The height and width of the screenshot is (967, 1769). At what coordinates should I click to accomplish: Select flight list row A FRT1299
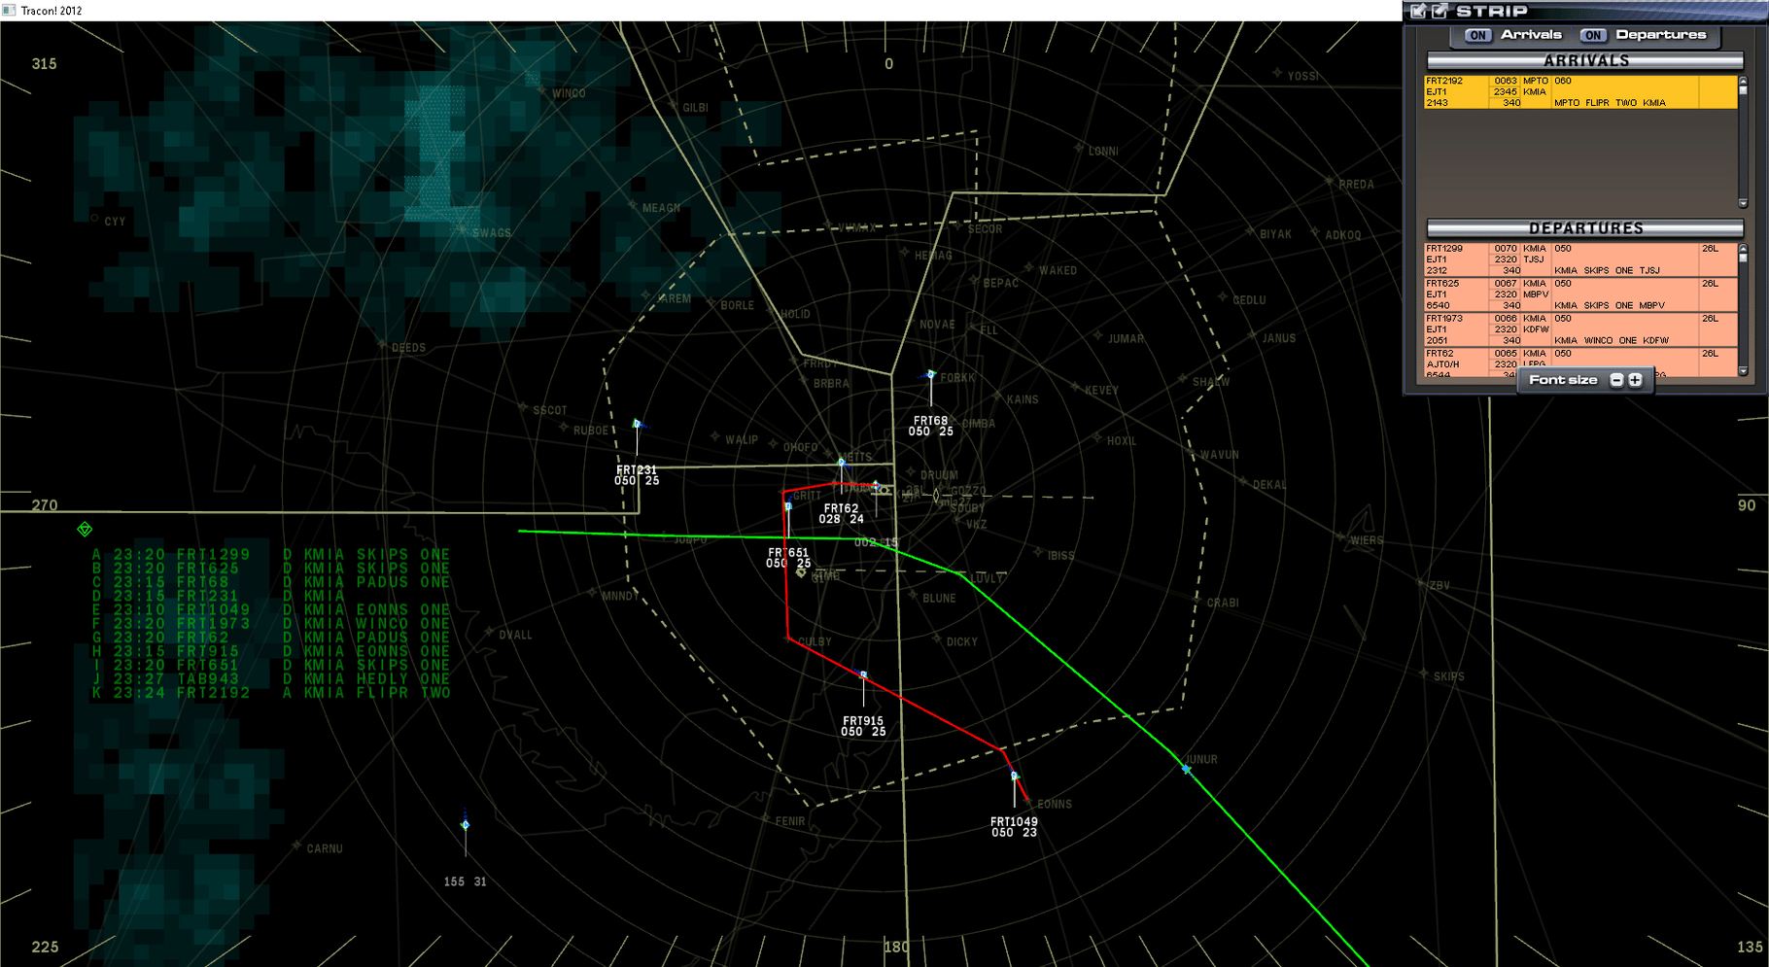point(271,554)
